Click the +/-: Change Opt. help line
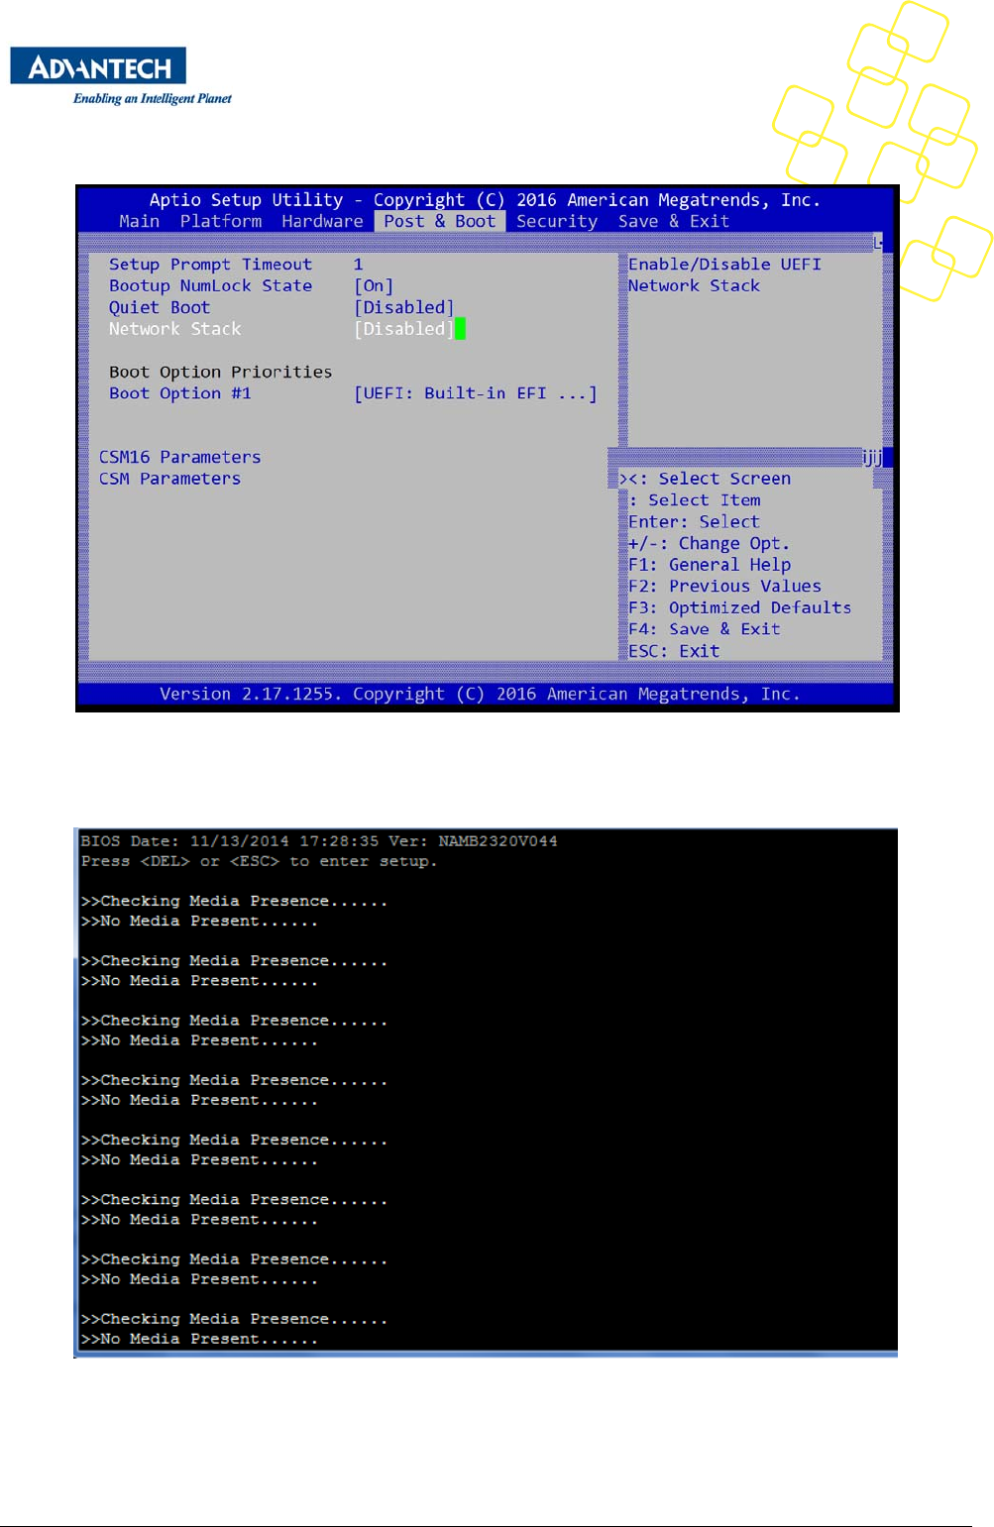Screen dimensions: 994x1527 coord(709,543)
